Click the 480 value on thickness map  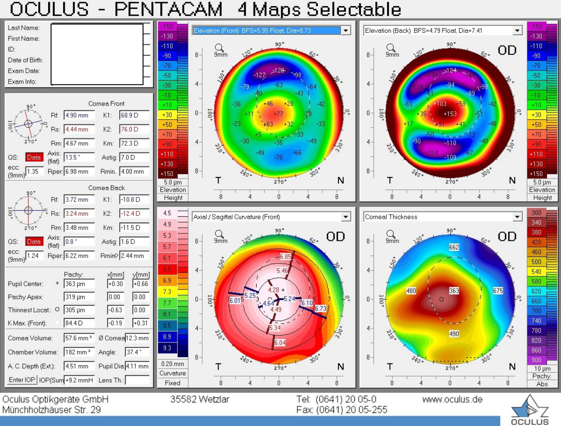pyautogui.click(x=411, y=291)
